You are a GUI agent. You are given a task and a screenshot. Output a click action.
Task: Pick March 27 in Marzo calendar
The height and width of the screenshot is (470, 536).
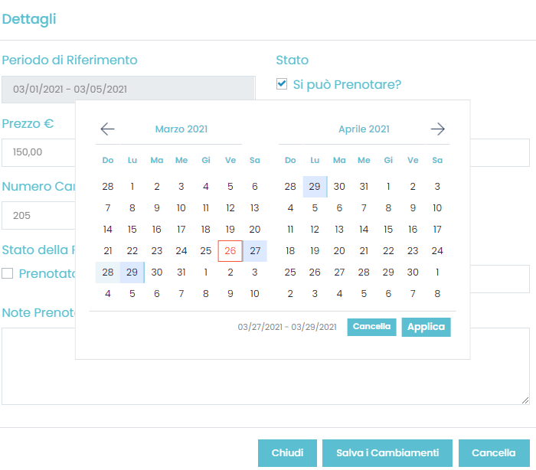click(x=255, y=251)
